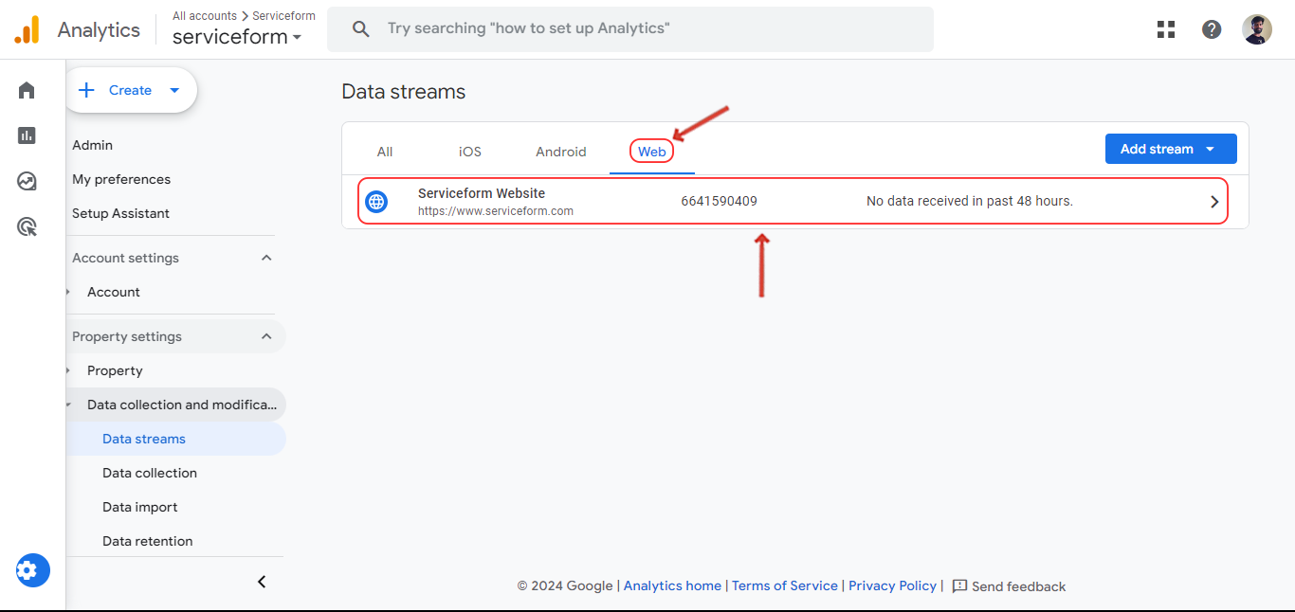1295x612 pixels.
Task: Collapse the admin sidebar arrow
Action: pos(263,582)
